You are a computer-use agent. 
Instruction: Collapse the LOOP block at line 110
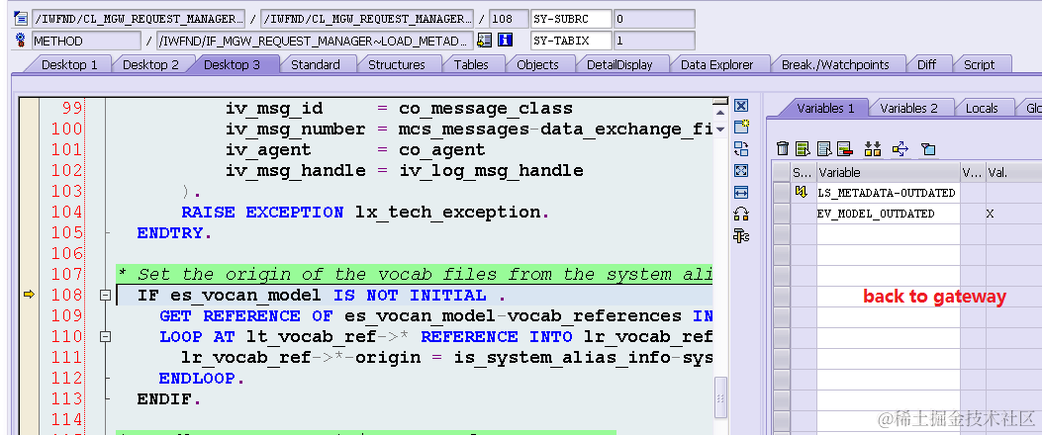click(x=104, y=337)
